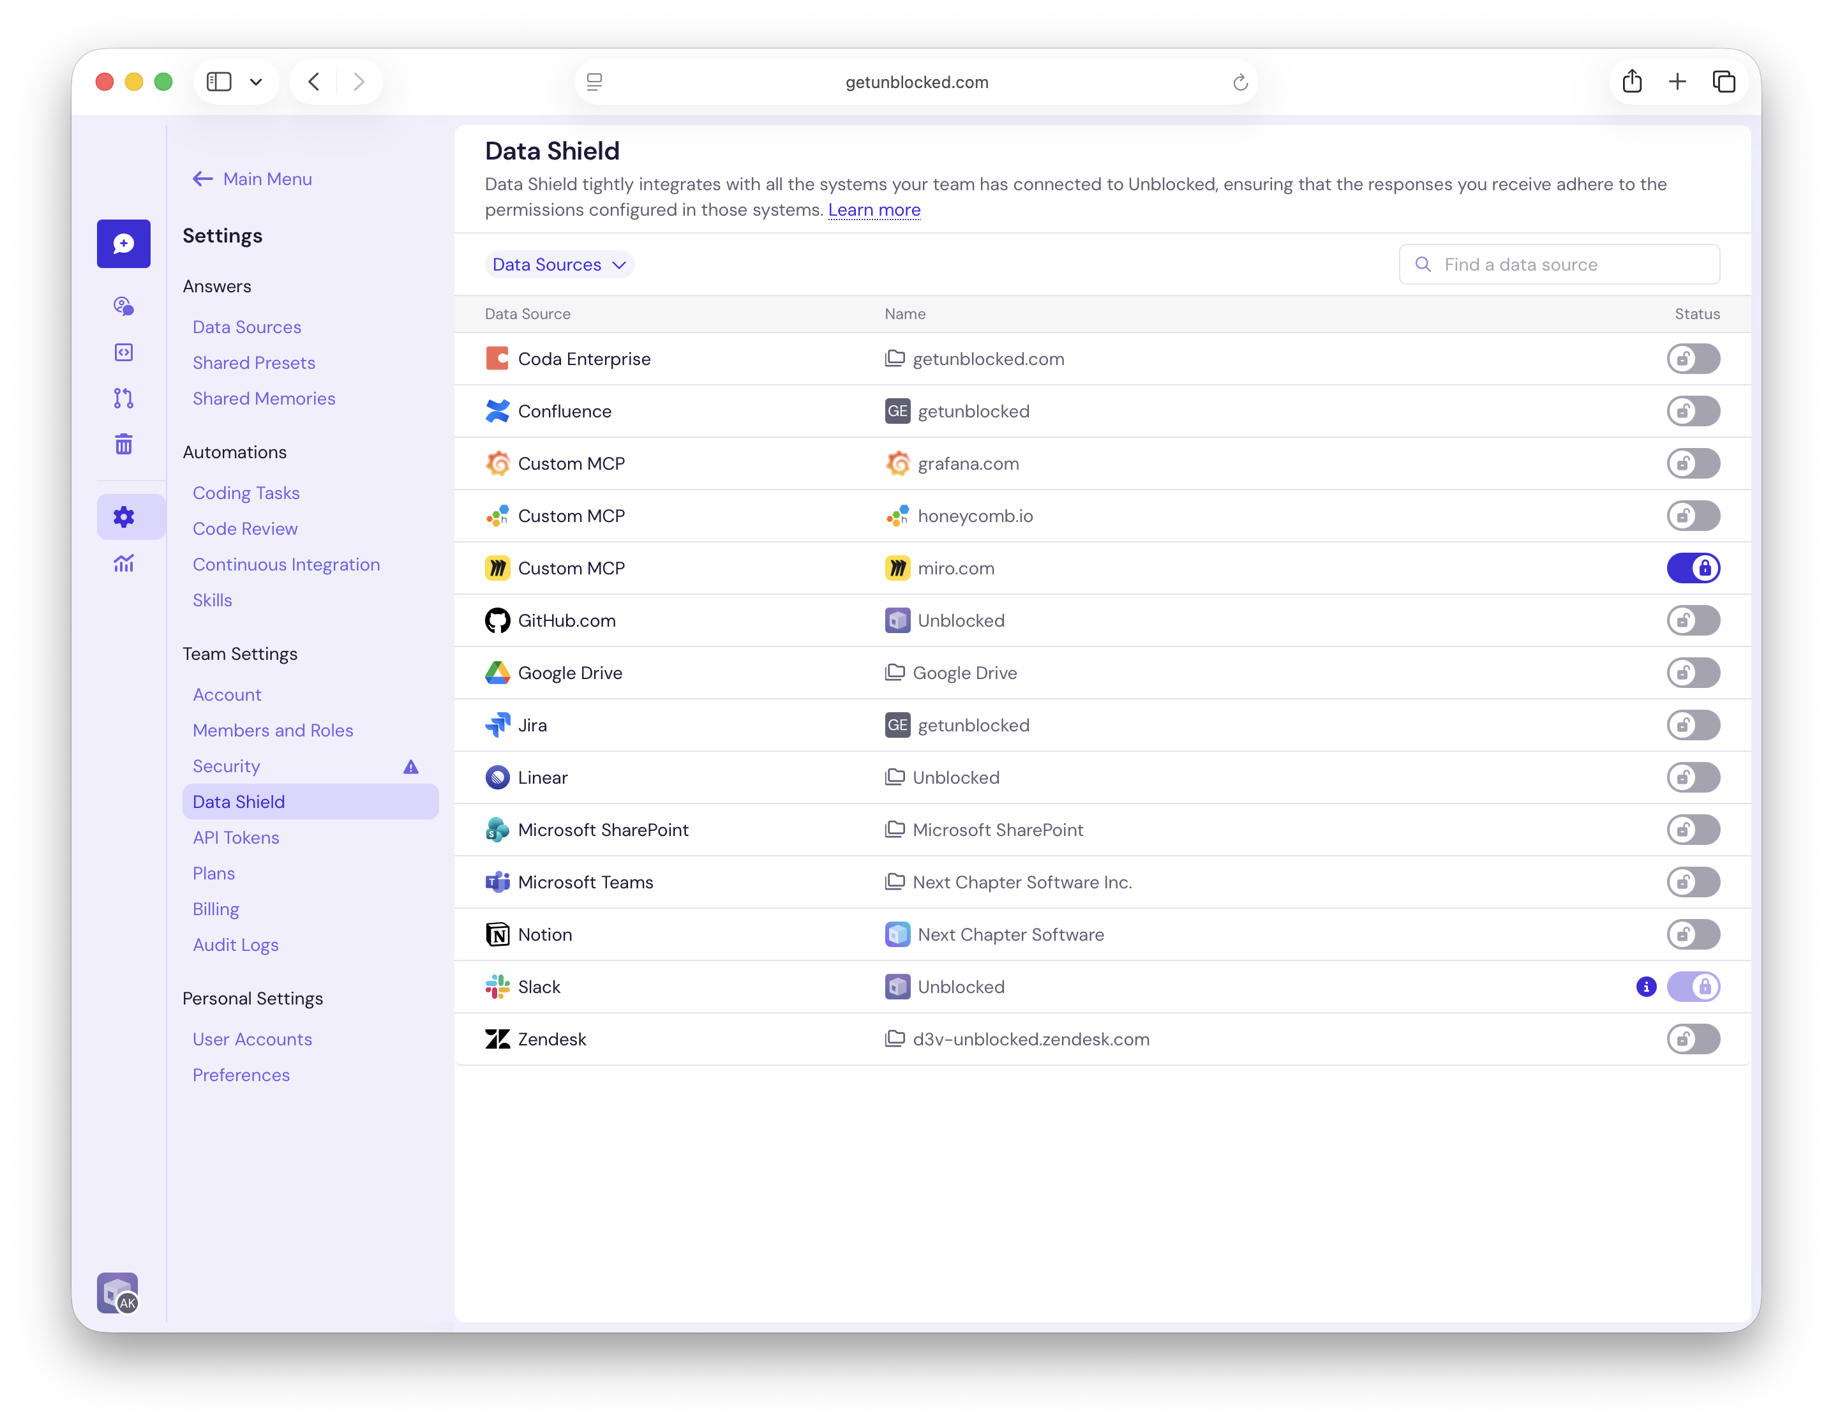
Task: Open the user avatar with AK badge
Action: tap(117, 1293)
